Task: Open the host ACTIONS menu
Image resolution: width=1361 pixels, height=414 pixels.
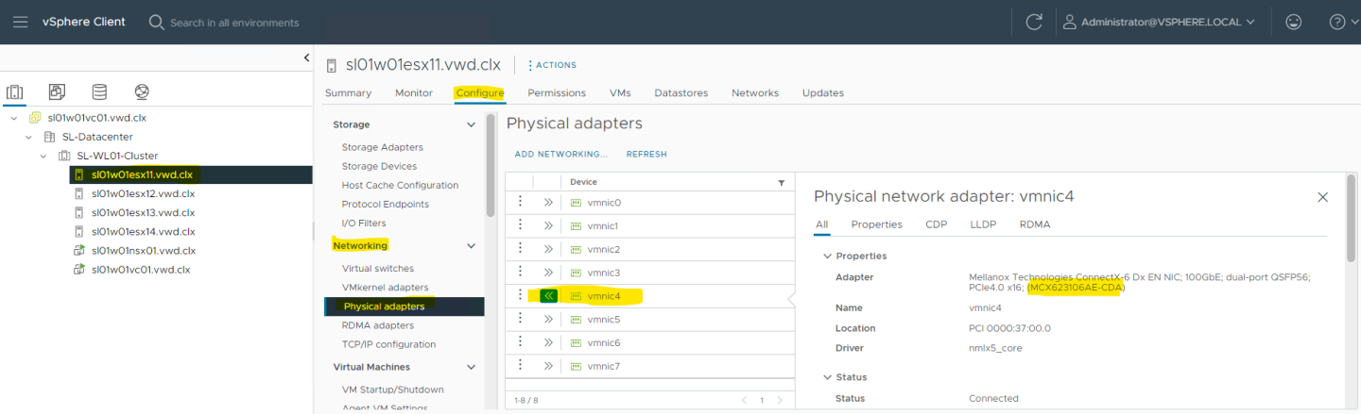Action: coord(551,65)
